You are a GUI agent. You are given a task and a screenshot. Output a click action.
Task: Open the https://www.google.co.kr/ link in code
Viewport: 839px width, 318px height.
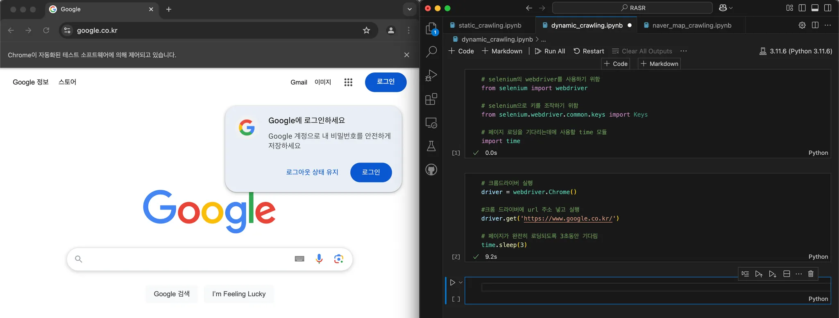568,219
